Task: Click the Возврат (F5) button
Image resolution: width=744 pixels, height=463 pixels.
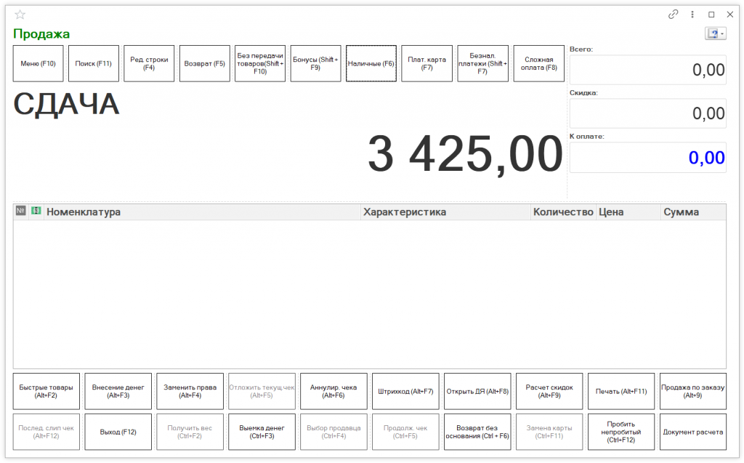Action: point(204,63)
